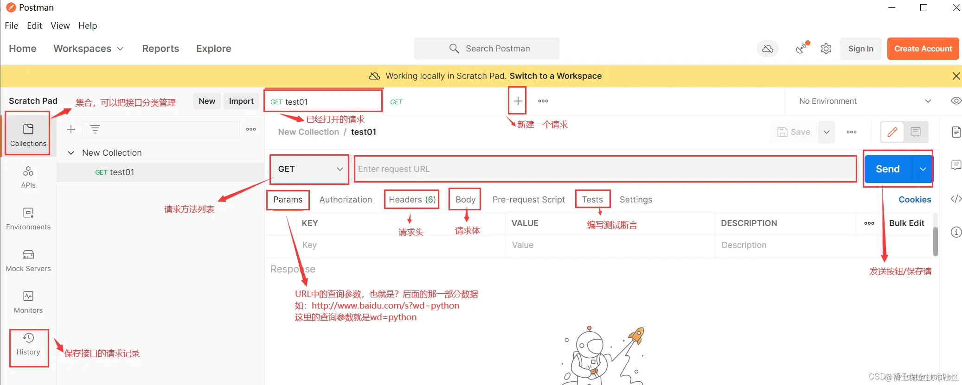Image resolution: width=962 pixels, height=385 pixels.
Task: Click the Search Postman field
Action: 487,49
